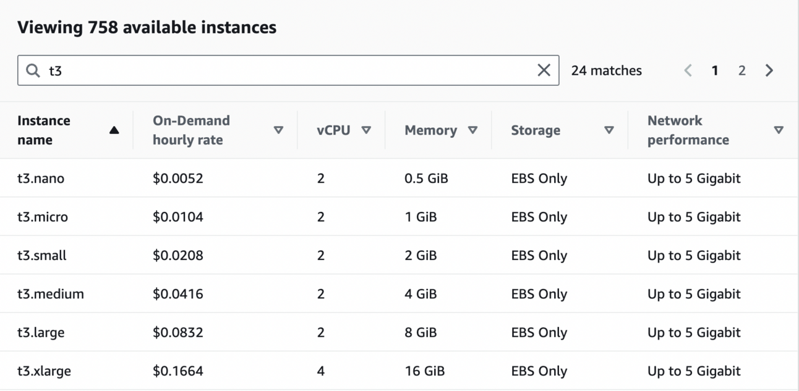Image resolution: width=799 pixels, height=391 pixels.
Task: Sort by Instance name ascending arrow
Action: (114, 130)
